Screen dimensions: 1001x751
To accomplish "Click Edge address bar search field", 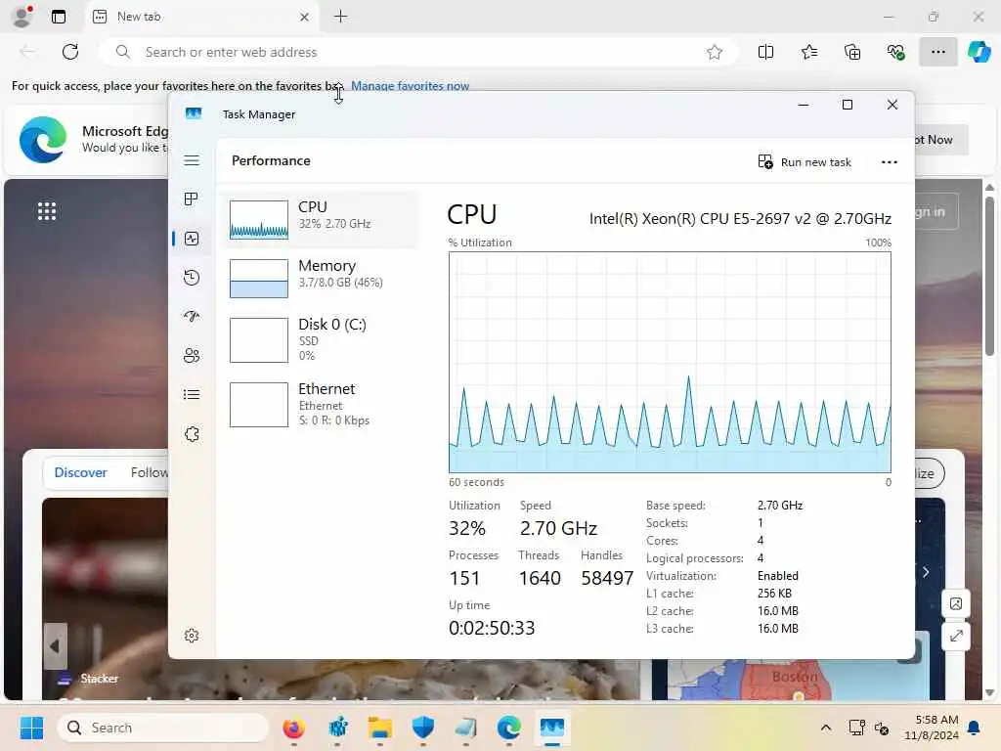I will (418, 52).
